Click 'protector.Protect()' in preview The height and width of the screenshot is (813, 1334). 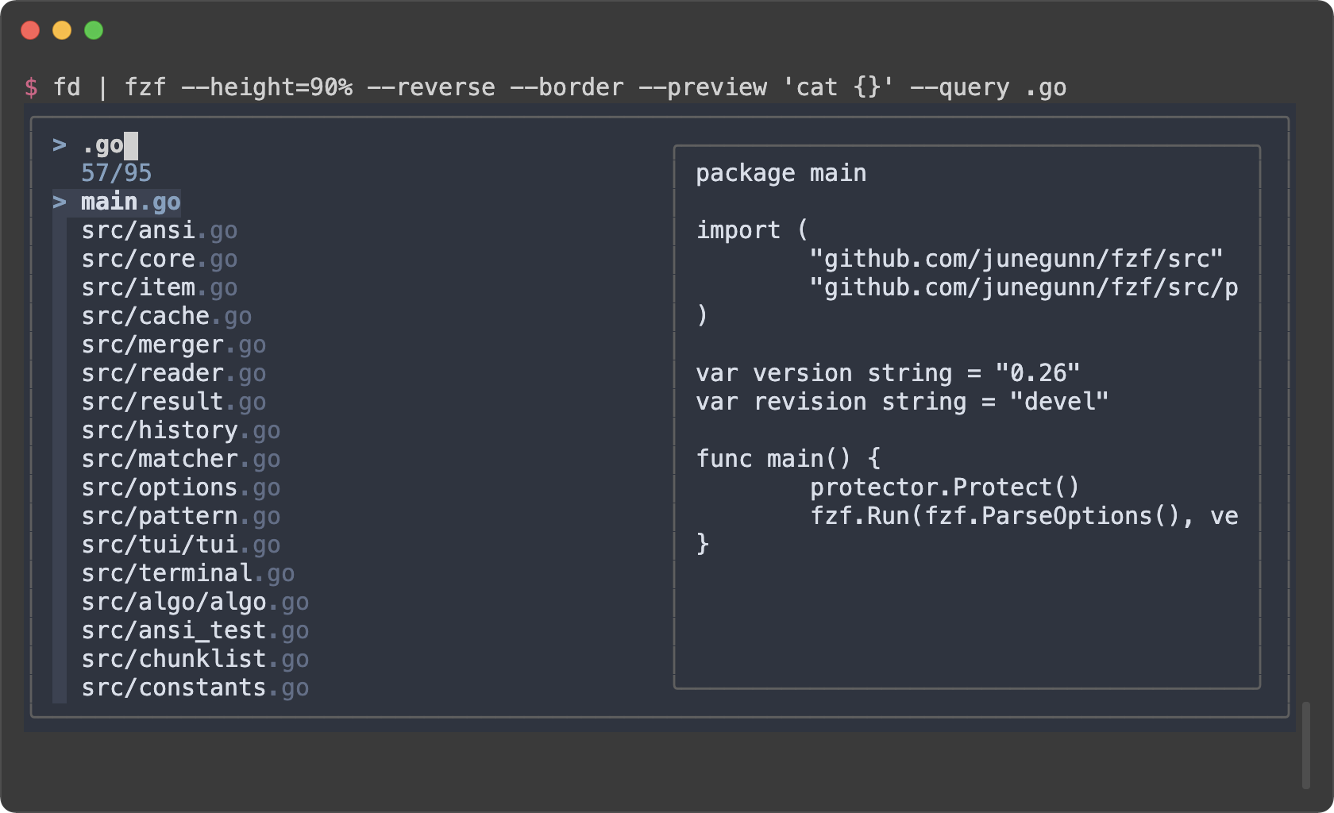[x=945, y=487]
